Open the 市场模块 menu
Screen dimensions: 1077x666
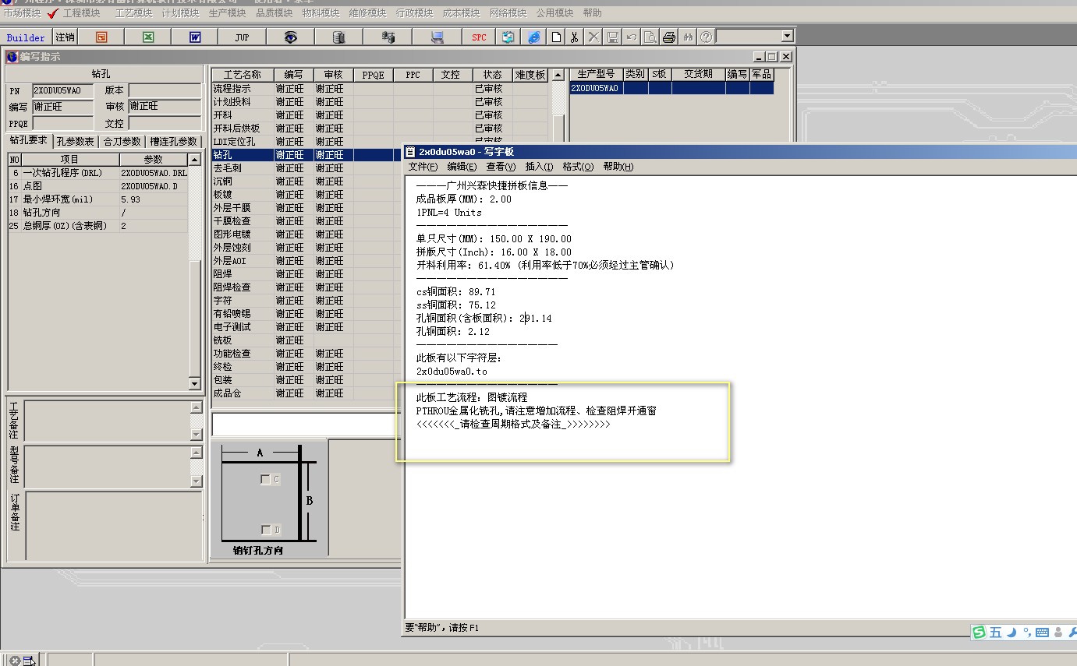click(22, 13)
